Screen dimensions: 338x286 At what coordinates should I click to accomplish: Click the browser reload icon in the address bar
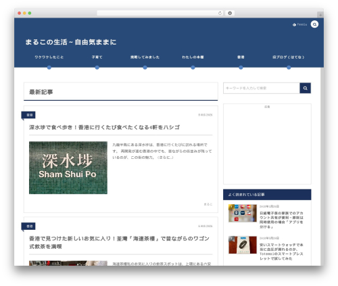tap(220, 13)
